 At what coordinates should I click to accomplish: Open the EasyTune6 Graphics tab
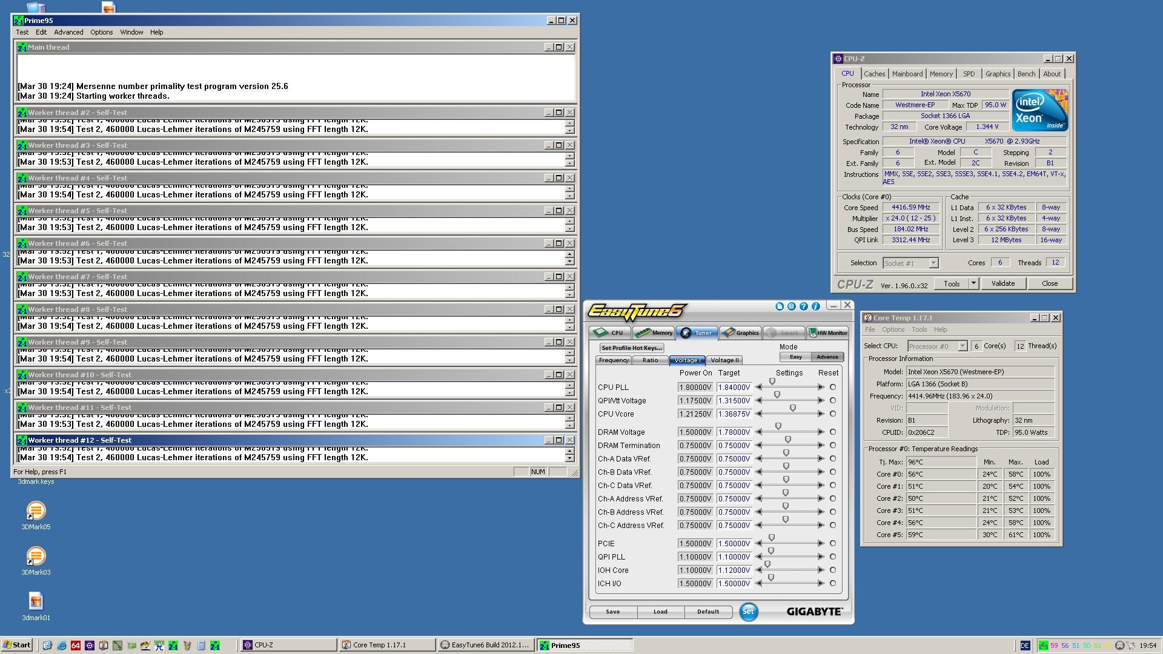coord(740,332)
